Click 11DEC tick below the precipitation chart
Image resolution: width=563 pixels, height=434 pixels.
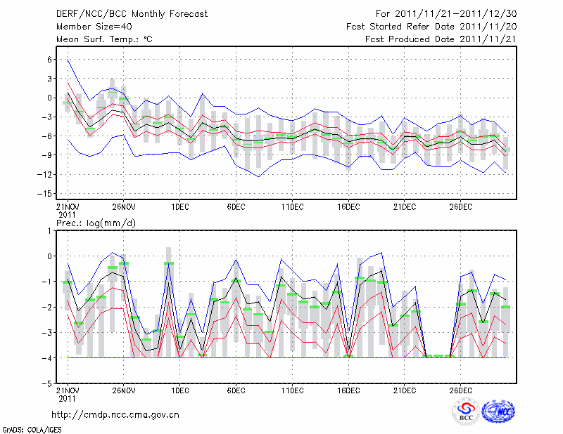(292, 390)
